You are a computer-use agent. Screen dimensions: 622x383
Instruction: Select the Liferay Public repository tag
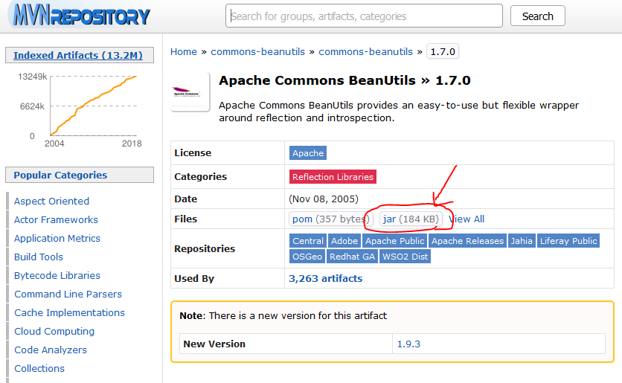[x=568, y=241]
